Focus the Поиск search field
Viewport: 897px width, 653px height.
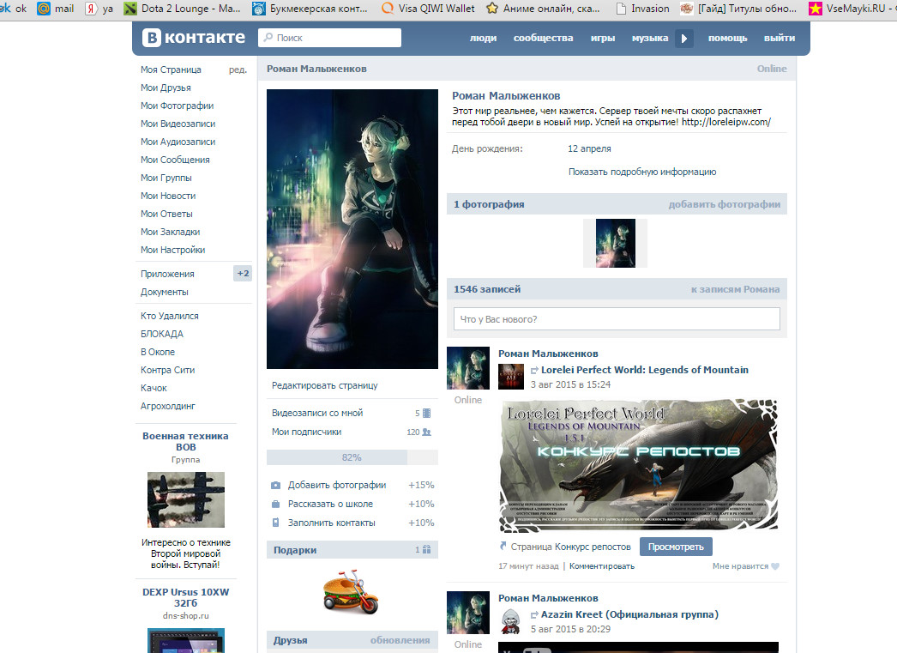329,38
